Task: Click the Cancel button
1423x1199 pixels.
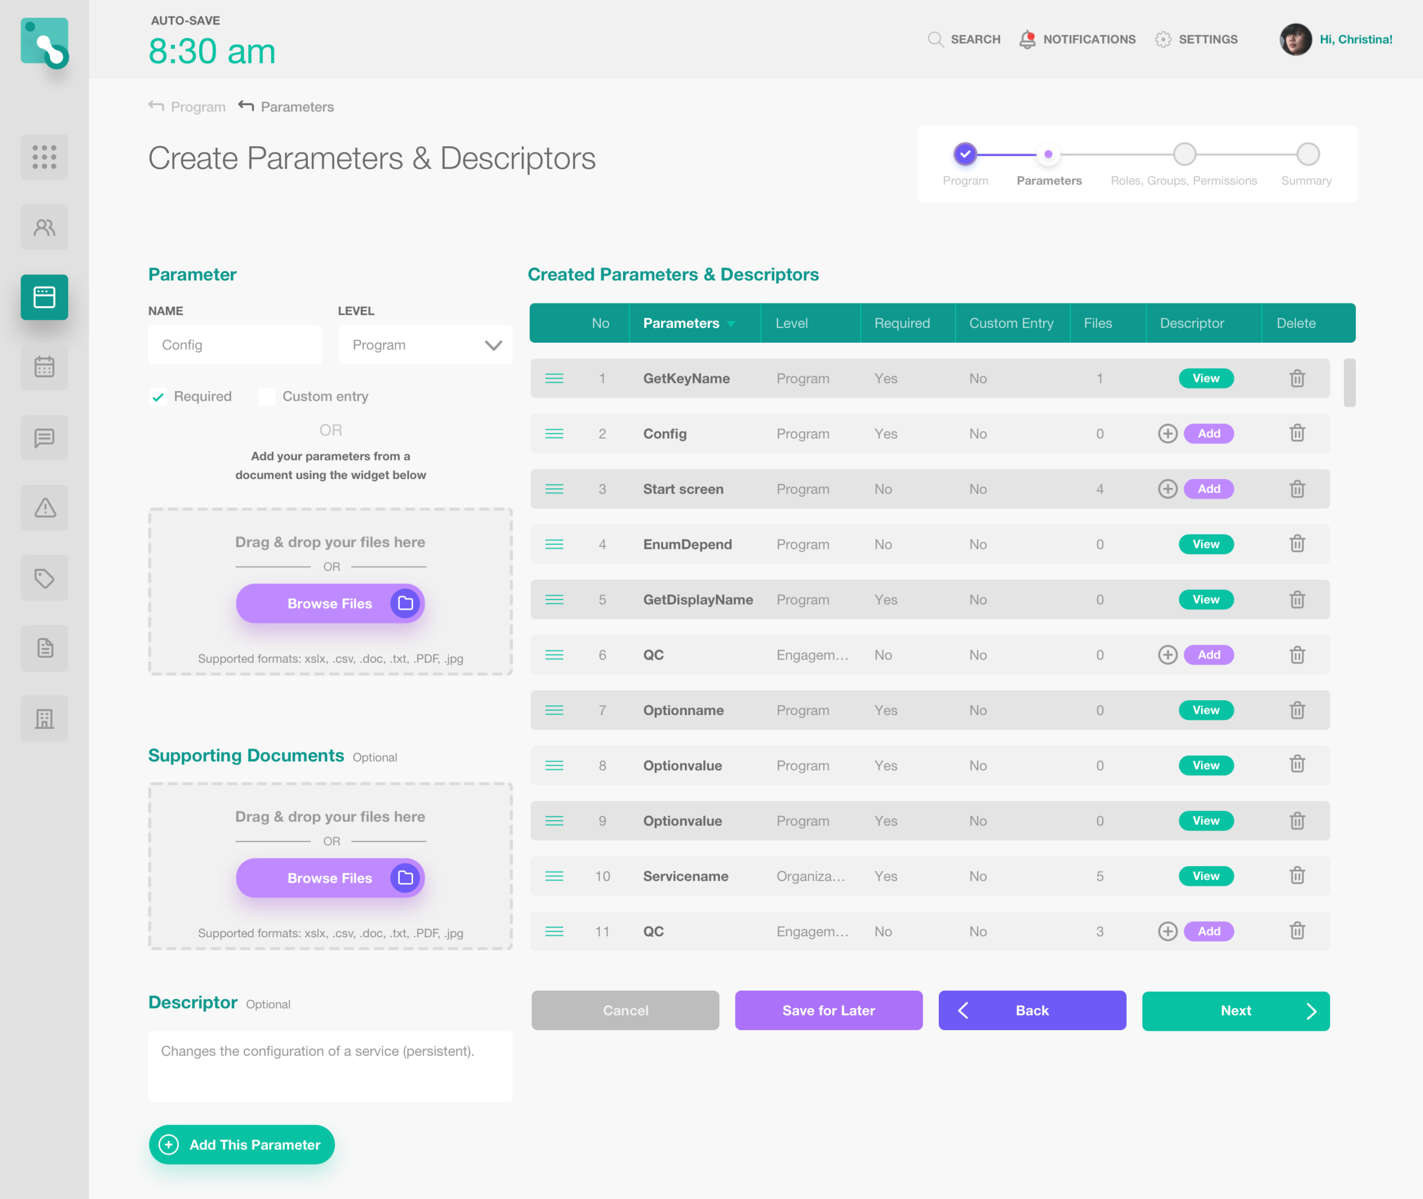Action: click(x=625, y=1011)
